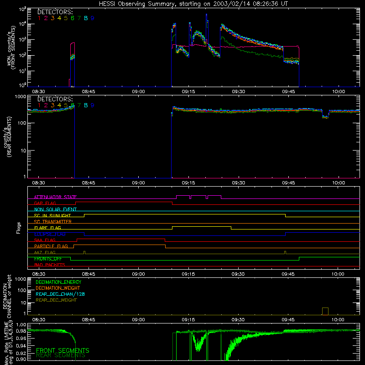Viewport: 365px width, 365px height.
Task: Click detector 1 in the rear plot legend
Action: click(39, 105)
